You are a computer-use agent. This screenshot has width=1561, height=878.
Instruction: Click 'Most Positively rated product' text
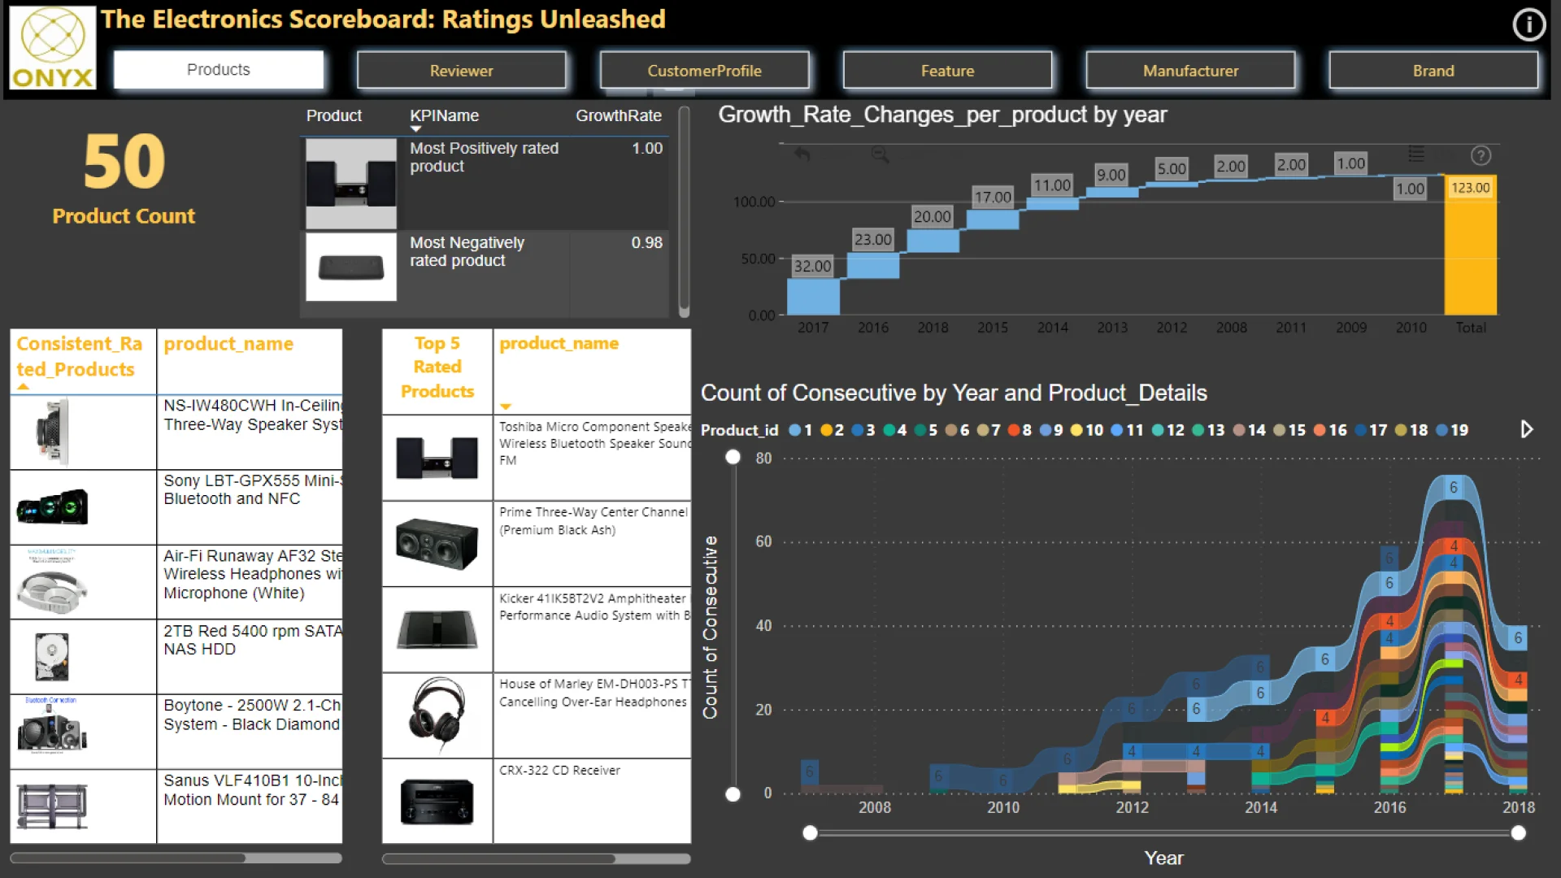click(x=485, y=157)
